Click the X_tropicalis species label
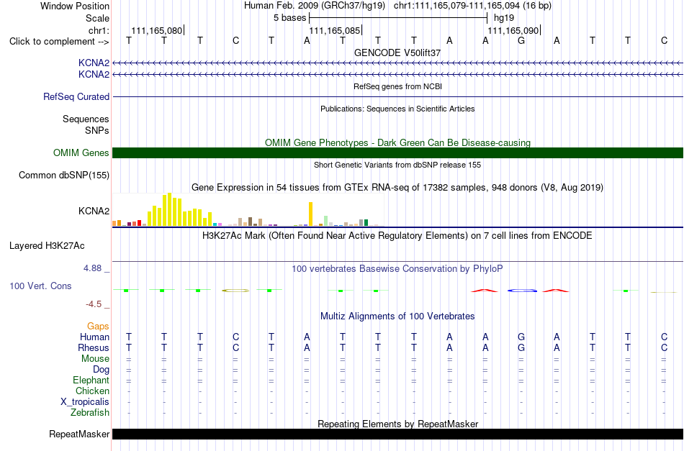 [x=85, y=402]
